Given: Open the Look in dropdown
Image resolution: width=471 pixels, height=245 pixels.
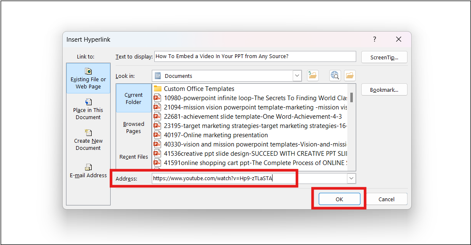Looking at the screenshot, I should [297, 75].
